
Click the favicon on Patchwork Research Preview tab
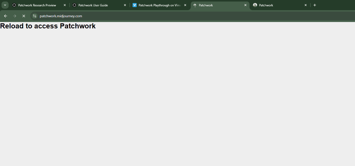pyautogui.click(x=14, y=5)
